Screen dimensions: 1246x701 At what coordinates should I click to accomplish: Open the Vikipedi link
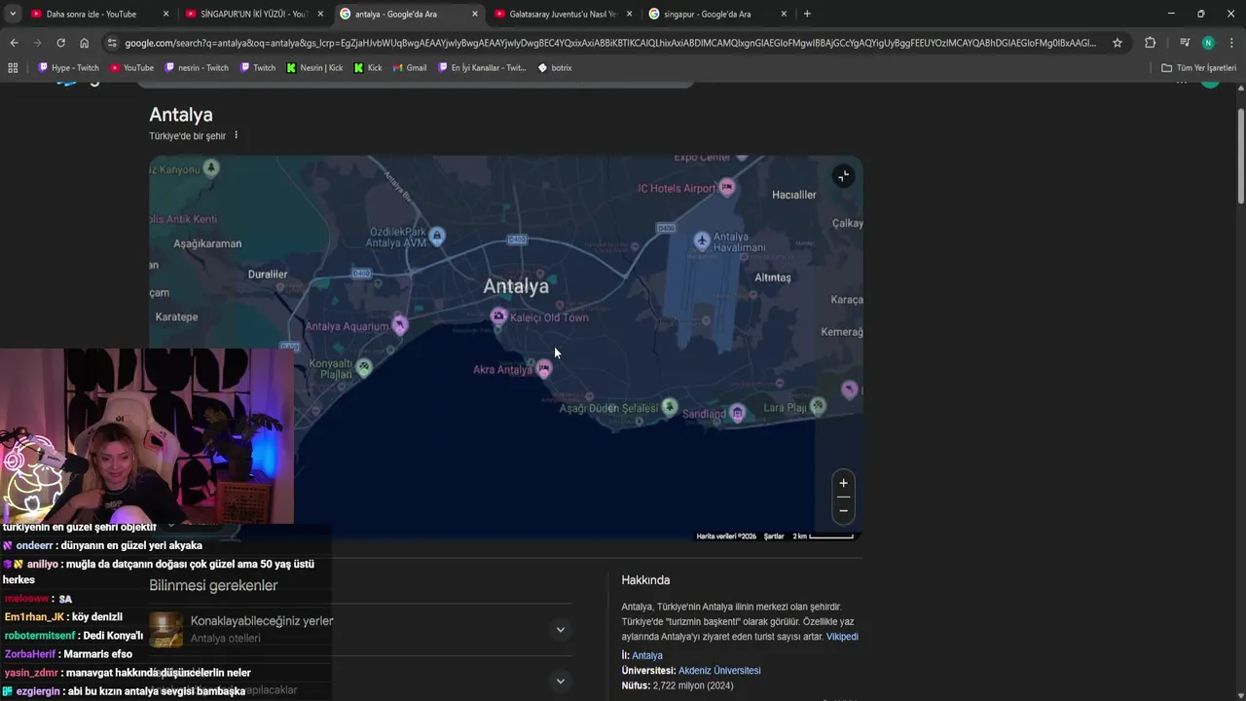click(842, 637)
